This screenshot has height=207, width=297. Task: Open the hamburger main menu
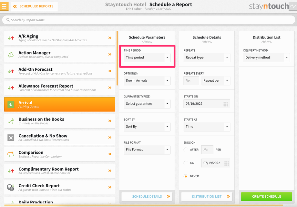point(4,6)
